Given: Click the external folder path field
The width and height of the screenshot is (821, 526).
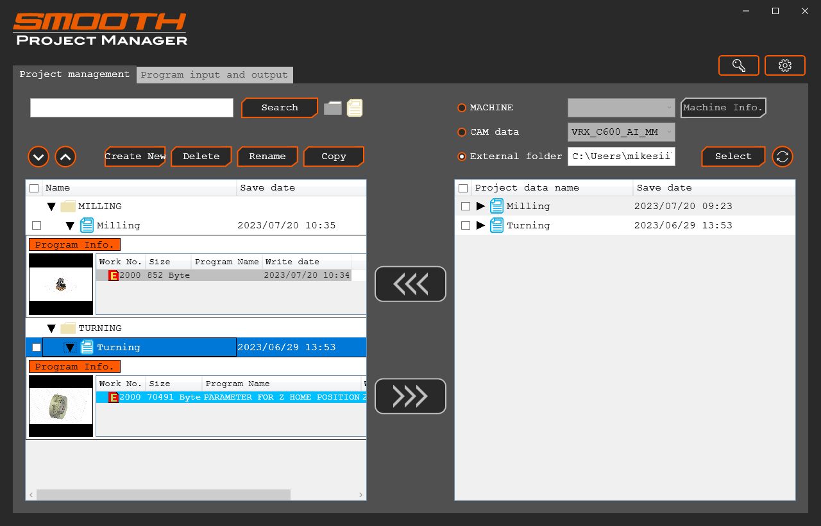Looking at the screenshot, I should pyautogui.click(x=622, y=157).
